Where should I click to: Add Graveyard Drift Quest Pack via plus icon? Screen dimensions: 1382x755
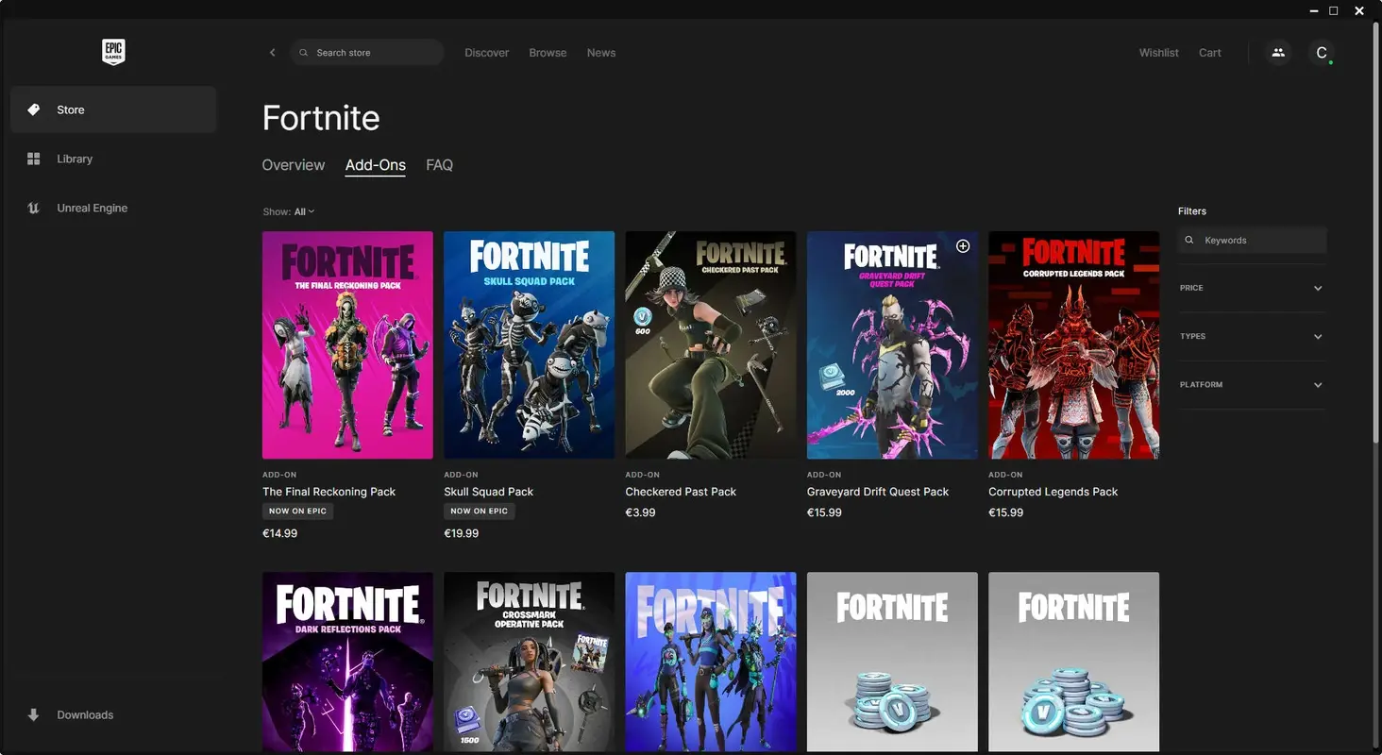point(963,245)
